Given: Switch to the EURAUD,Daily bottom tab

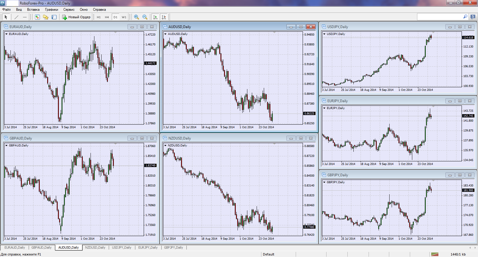Looking at the screenshot, I should coord(15,247).
